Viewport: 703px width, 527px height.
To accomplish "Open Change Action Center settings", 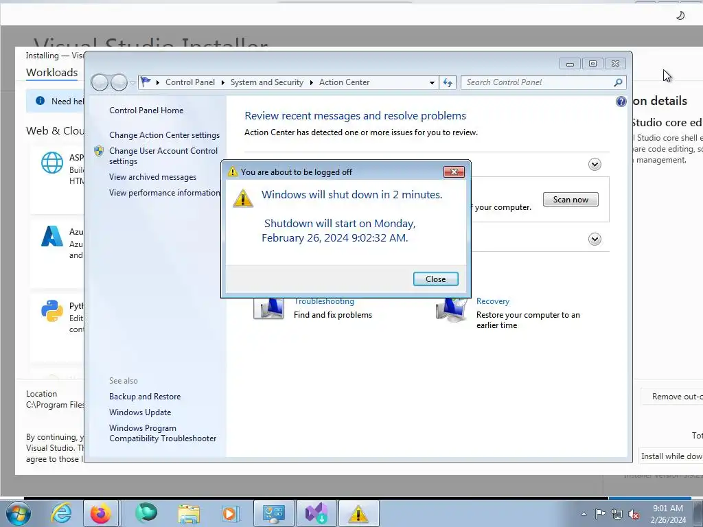I will 164,135.
